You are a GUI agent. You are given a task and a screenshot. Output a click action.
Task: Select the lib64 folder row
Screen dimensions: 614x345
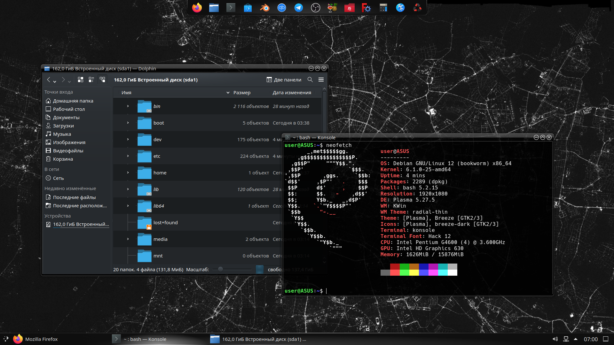tap(217, 206)
